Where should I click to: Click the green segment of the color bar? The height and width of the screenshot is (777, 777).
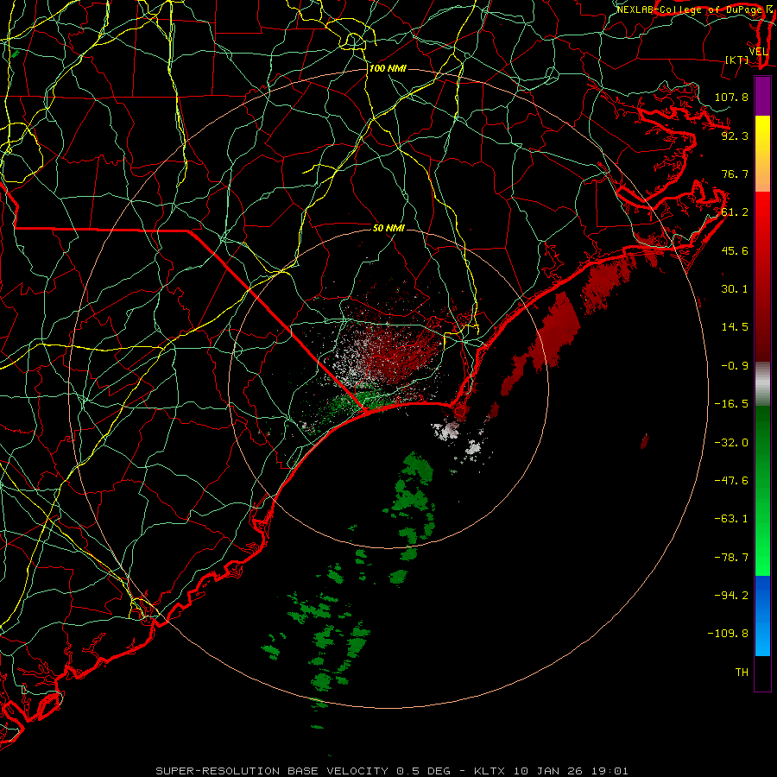(762, 490)
